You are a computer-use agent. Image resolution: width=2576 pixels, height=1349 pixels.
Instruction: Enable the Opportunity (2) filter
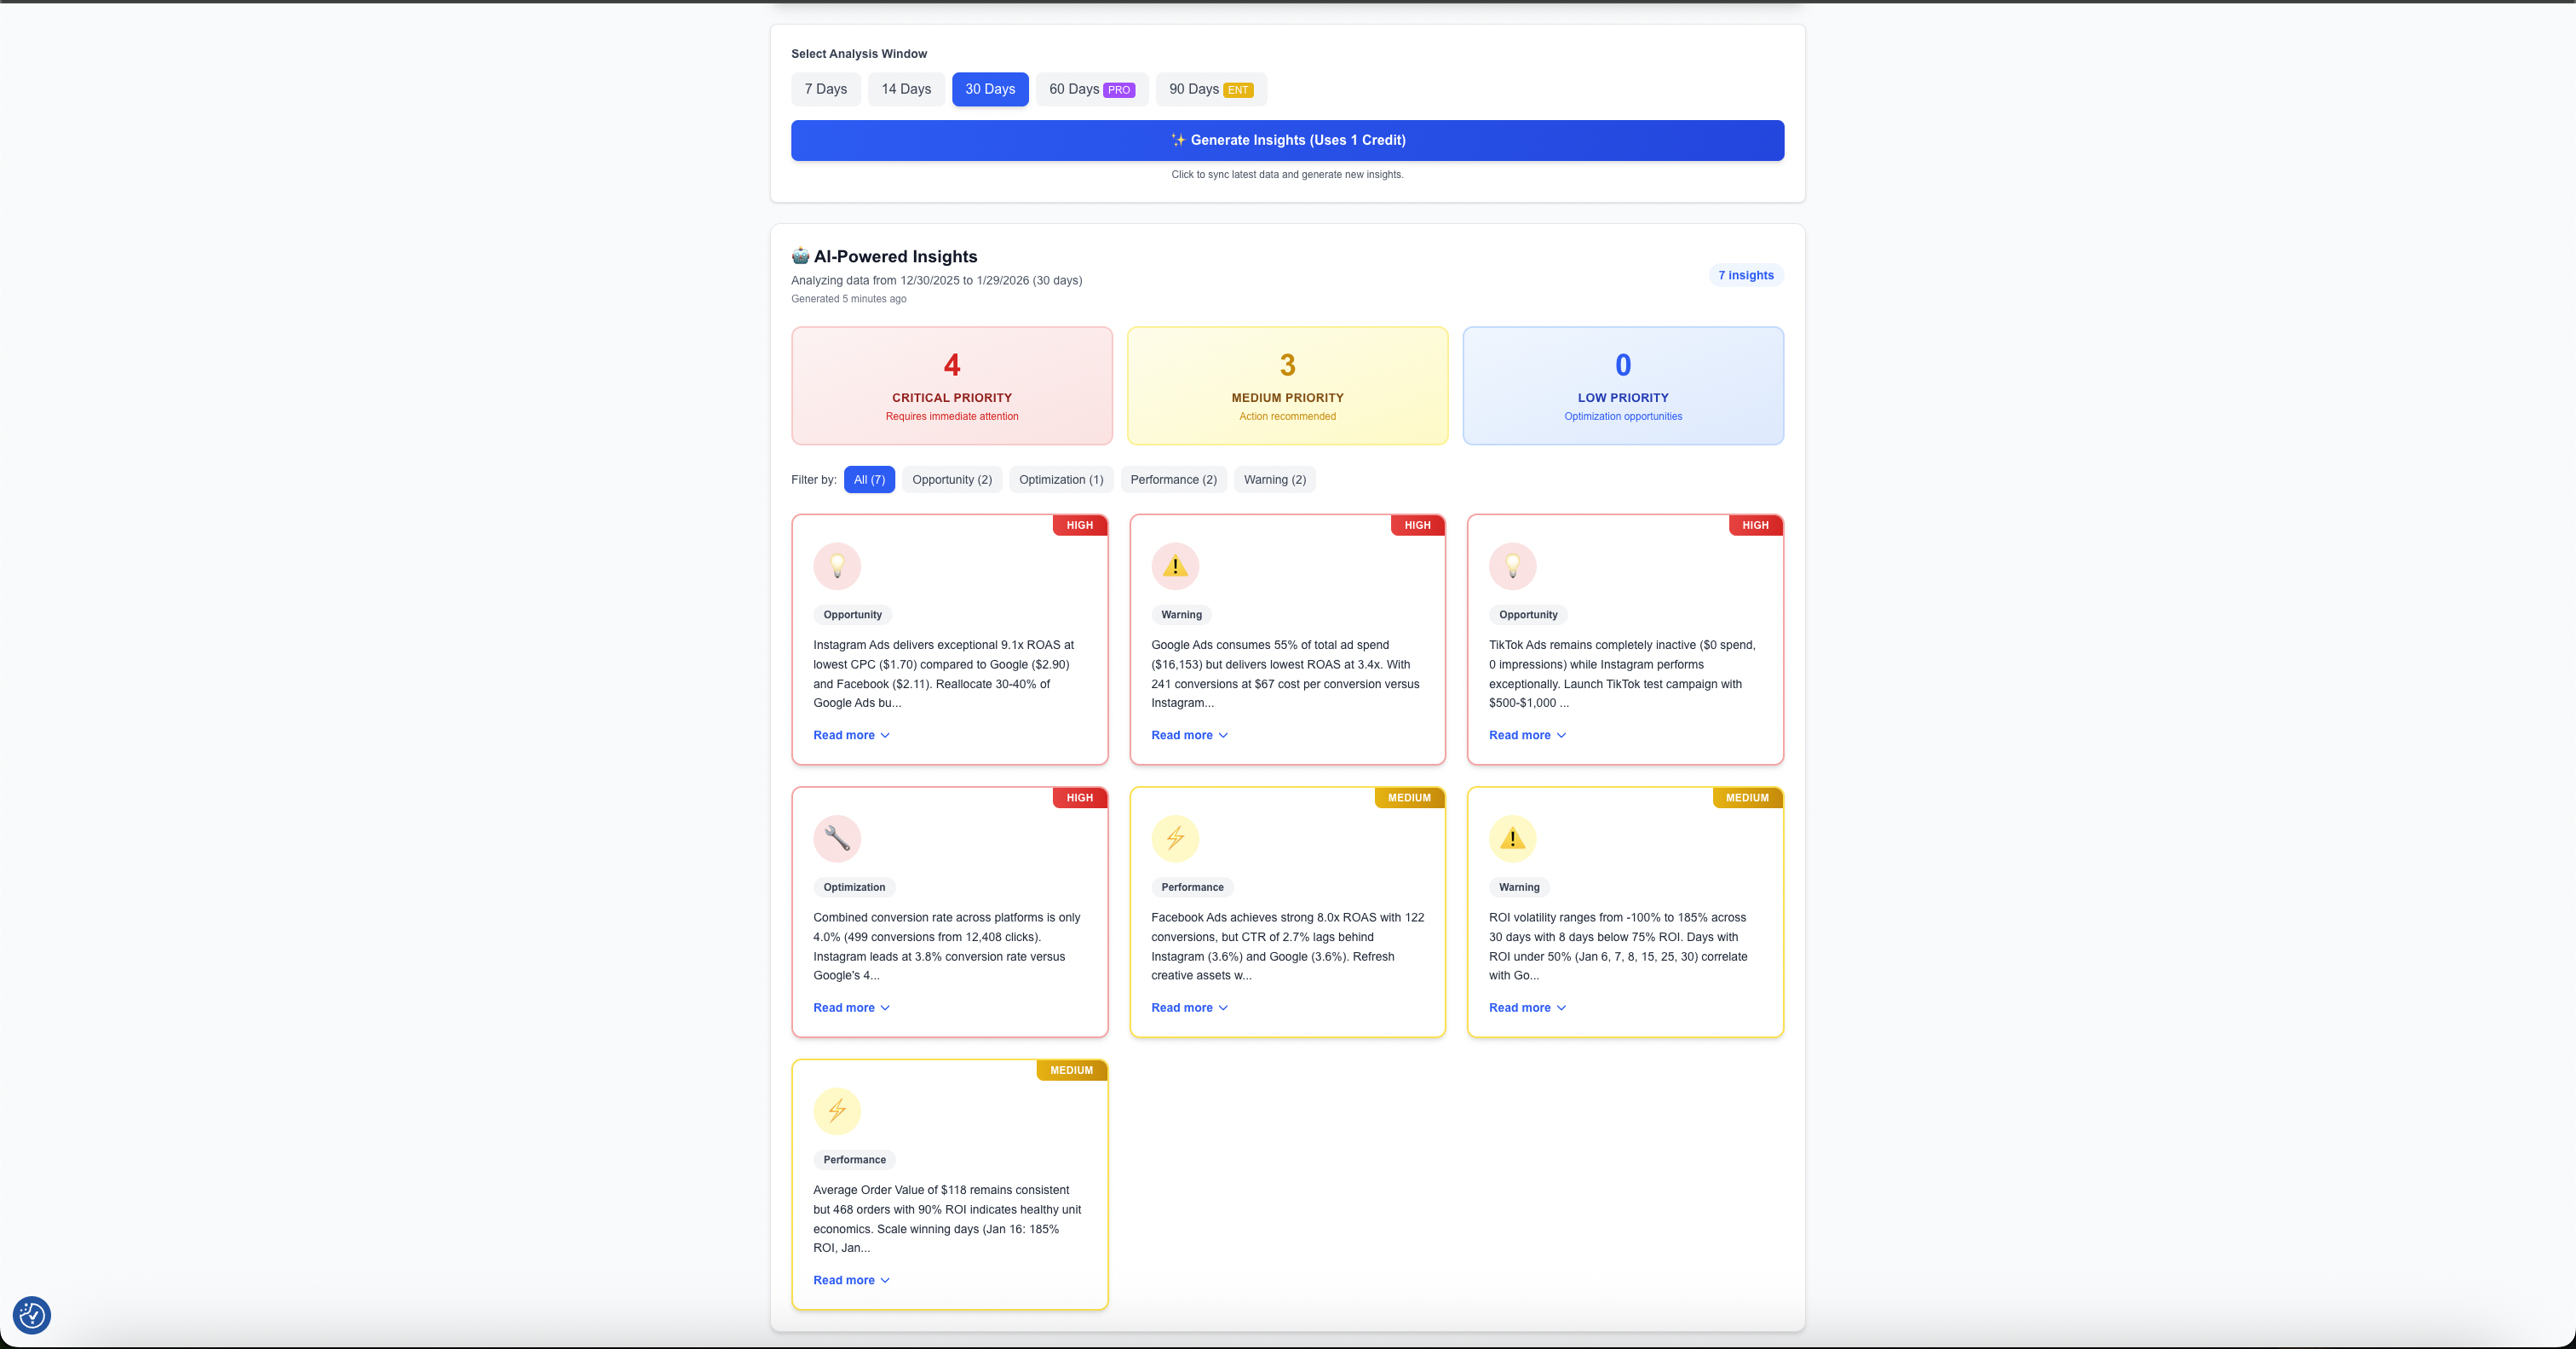[x=951, y=479]
